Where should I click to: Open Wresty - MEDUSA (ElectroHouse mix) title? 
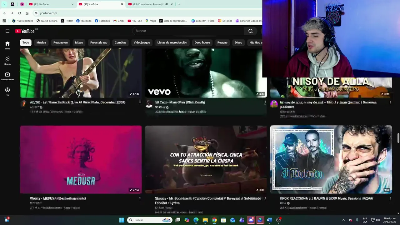coord(58,198)
